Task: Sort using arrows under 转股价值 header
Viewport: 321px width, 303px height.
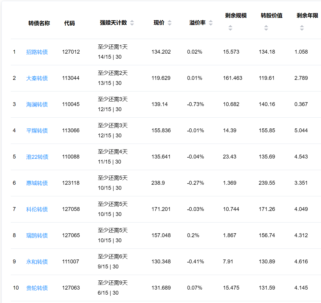Action: click(x=266, y=28)
